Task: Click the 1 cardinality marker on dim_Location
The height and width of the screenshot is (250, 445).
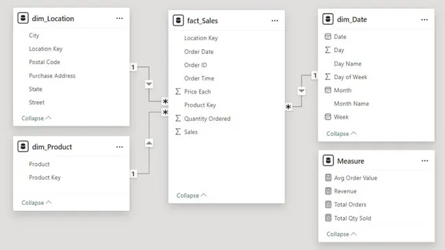Action: point(133,67)
